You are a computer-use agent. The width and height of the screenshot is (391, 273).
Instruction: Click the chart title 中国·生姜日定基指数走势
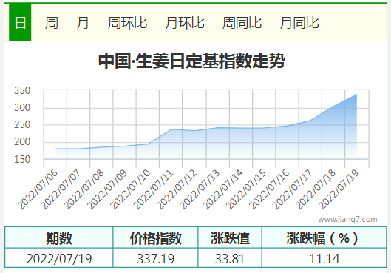coord(191,61)
